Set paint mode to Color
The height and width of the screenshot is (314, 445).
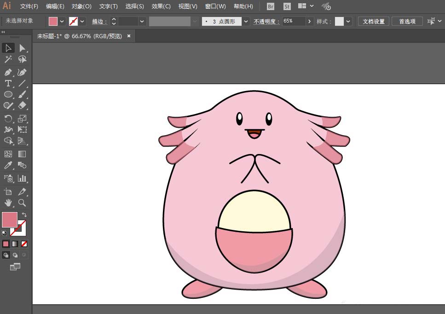[x=6, y=244]
